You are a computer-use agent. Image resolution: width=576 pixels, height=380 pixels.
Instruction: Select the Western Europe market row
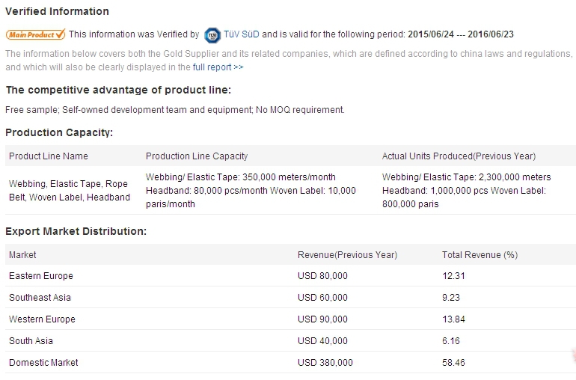point(42,319)
